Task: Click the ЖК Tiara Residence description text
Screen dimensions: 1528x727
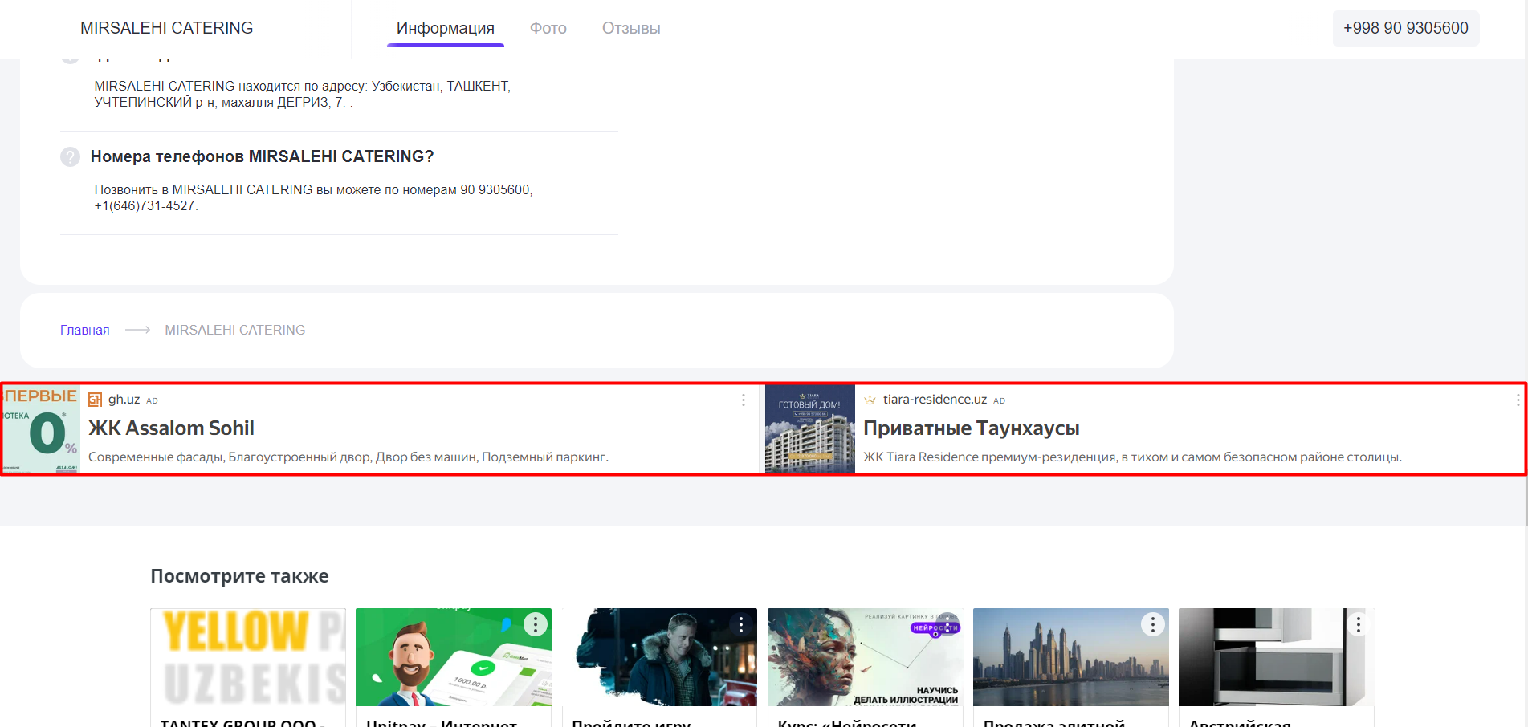Action: point(1133,457)
